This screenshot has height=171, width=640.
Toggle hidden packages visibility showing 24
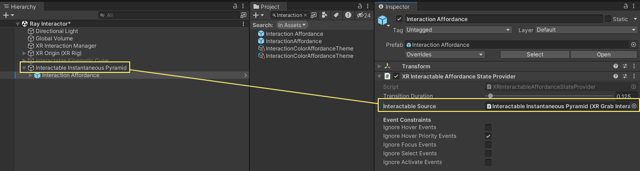(x=364, y=15)
